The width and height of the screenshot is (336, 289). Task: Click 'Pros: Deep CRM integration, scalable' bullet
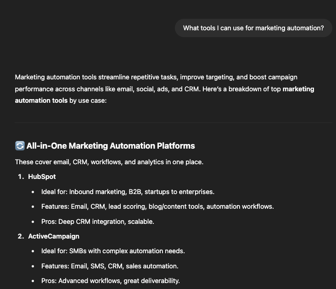pos(97,222)
